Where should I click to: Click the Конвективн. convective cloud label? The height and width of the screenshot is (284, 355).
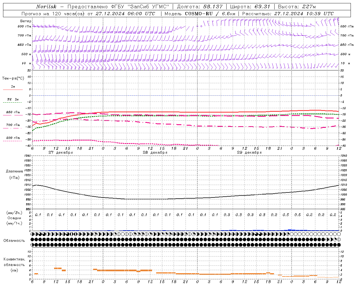click(14, 259)
